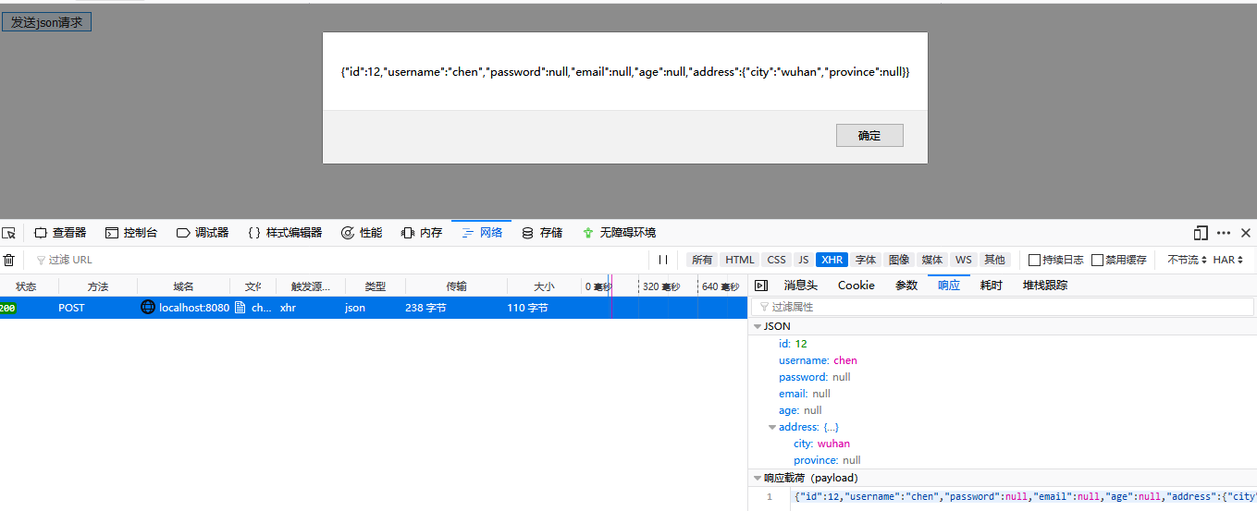Sort by the 方法 method column
The height and width of the screenshot is (511, 1257).
point(98,286)
